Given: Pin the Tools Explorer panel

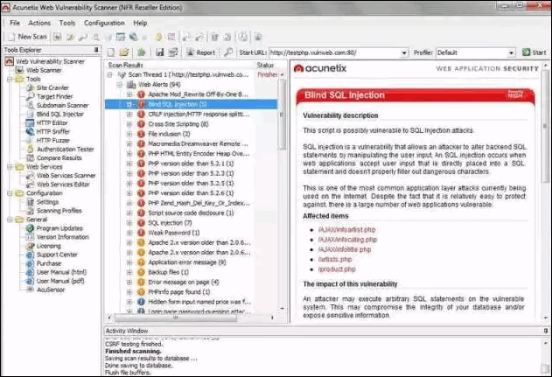Looking at the screenshot, I should click(x=96, y=50).
